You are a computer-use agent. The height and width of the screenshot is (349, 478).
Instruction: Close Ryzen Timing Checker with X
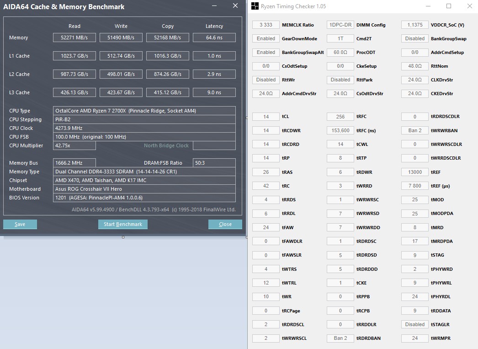coord(470,6)
